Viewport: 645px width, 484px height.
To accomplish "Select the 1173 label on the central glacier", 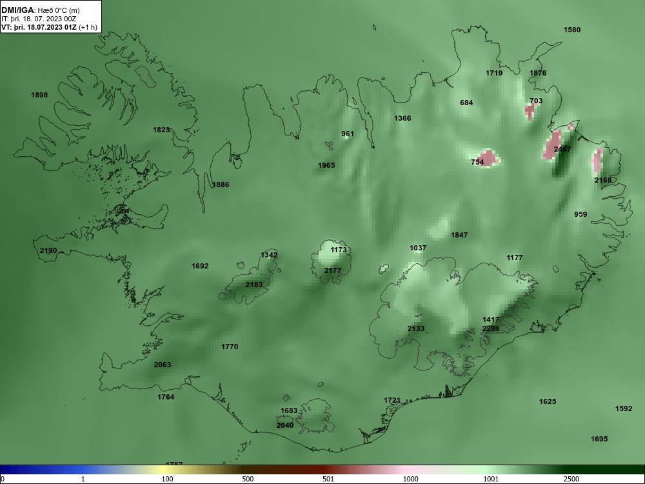I will pyautogui.click(x=339, y=250).
